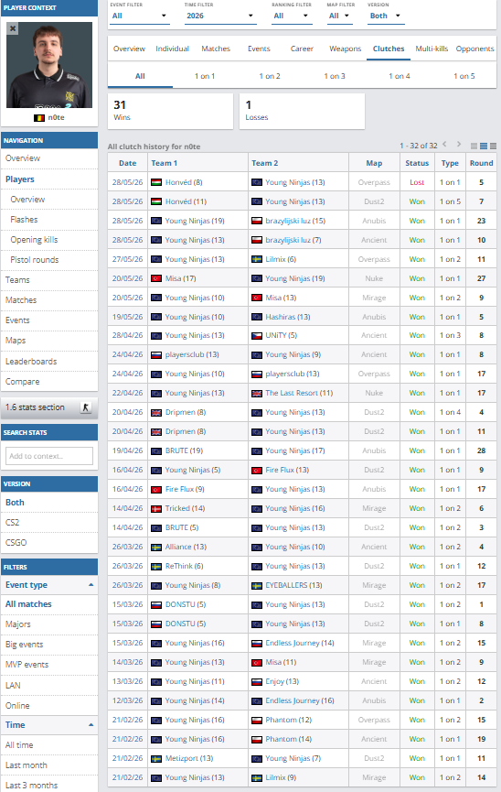This screenshot has height=792, width=501.
Task: Open Pistol rounds in navigation
Action: click(49, 260)
